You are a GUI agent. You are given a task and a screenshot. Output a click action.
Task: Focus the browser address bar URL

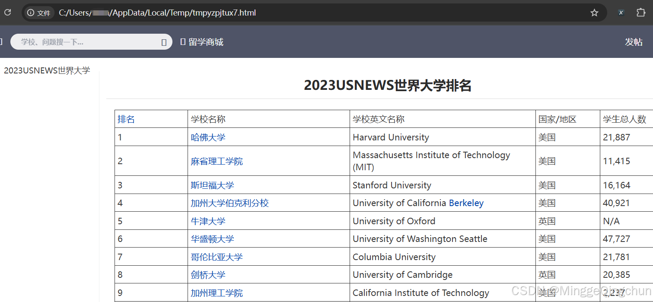click(x=157, y=13)
